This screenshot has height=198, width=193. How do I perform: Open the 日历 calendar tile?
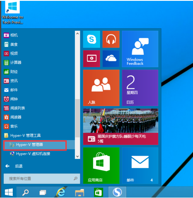[140, 88]
